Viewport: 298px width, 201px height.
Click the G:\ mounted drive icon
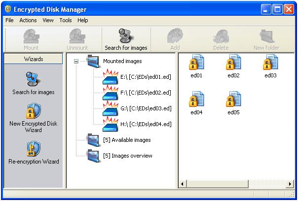pyautogui.click(x=111, y=108)
